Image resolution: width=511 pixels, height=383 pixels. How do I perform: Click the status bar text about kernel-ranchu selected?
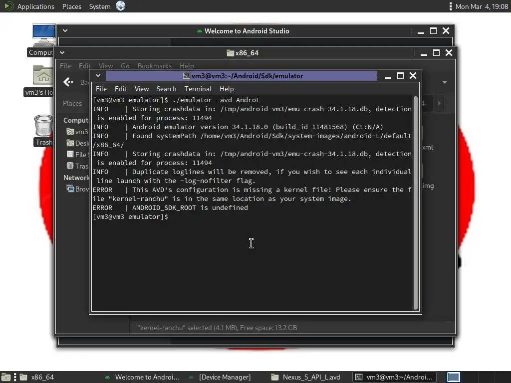coord(217,328)
